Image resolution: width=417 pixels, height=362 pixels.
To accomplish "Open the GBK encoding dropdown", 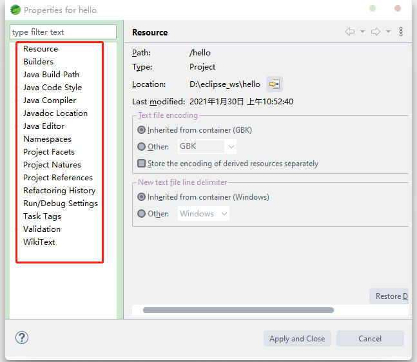I will pos(207,146).
